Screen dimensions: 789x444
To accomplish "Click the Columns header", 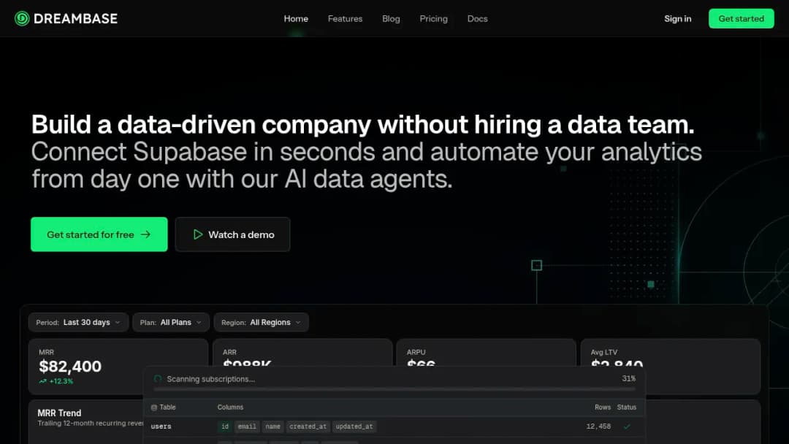I will 230,407.
